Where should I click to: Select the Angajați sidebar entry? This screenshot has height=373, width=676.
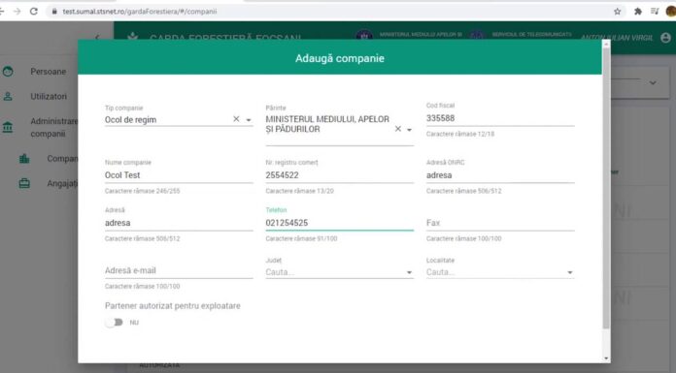pos(62,184)
